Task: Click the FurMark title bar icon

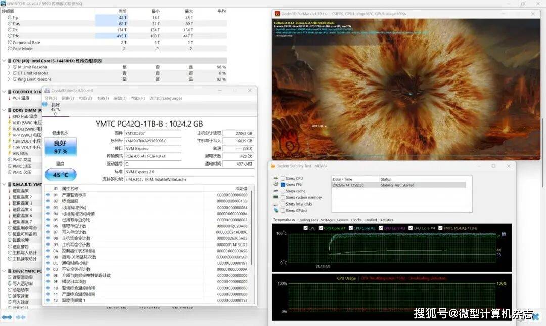Action: point(277,14)
